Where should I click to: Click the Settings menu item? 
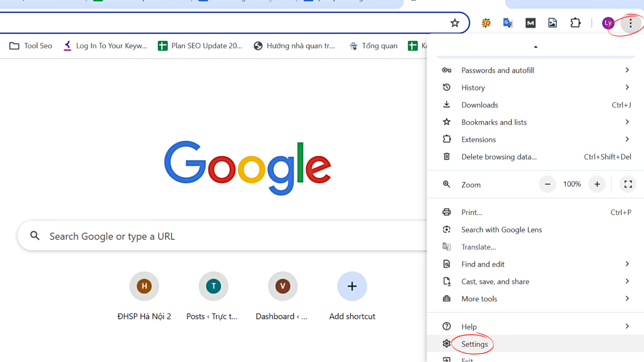[475, 344]
